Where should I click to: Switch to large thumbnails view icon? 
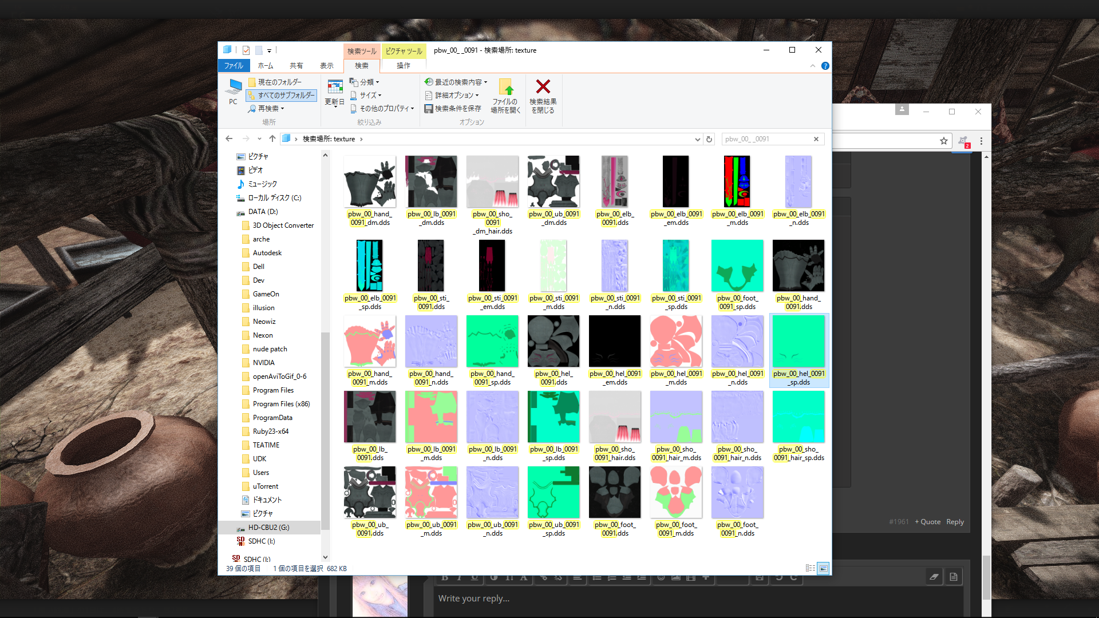click(823, 568)
